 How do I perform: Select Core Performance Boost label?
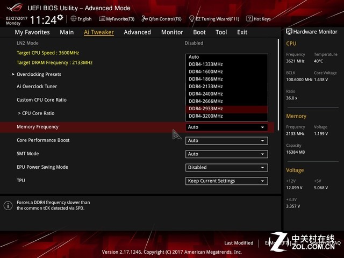click(43, 140)
